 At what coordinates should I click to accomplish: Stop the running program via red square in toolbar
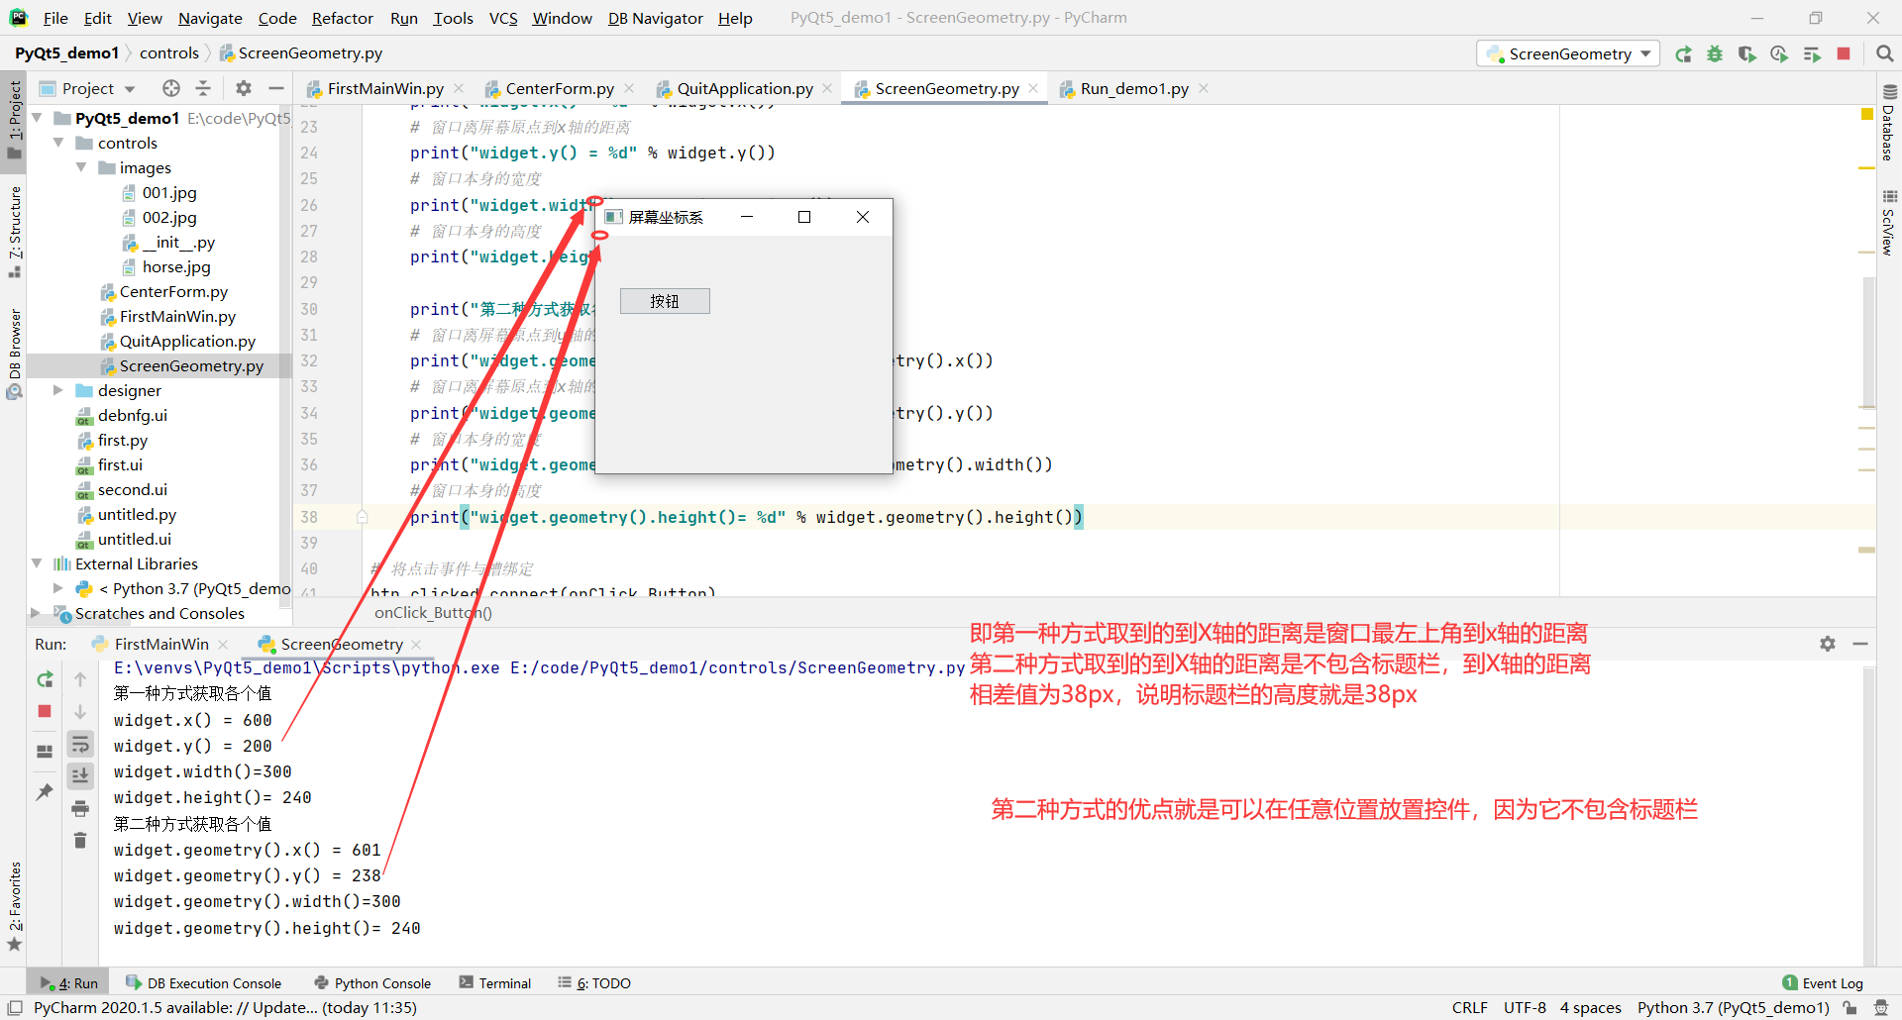coord(1844,53)
